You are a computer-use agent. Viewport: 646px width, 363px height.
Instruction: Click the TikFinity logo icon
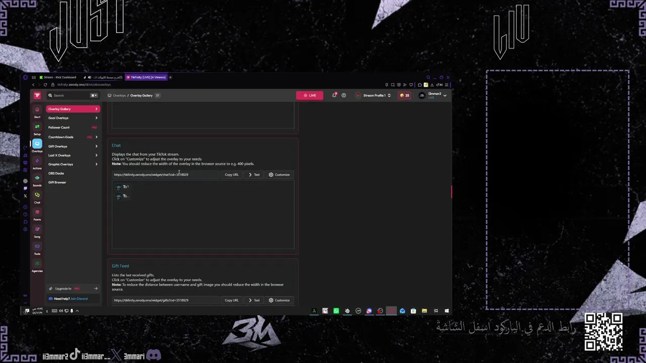click(37, 95)
